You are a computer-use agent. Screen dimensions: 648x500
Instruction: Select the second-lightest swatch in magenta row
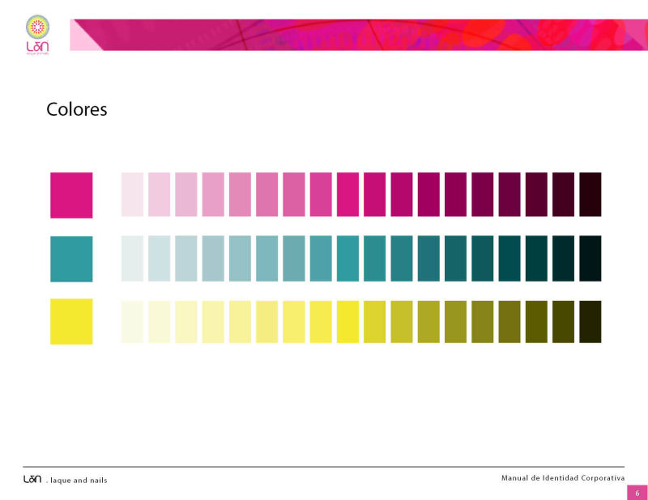[159, 194]
